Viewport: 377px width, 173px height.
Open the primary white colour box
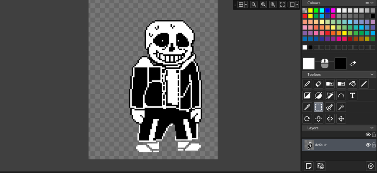[308, 63]
